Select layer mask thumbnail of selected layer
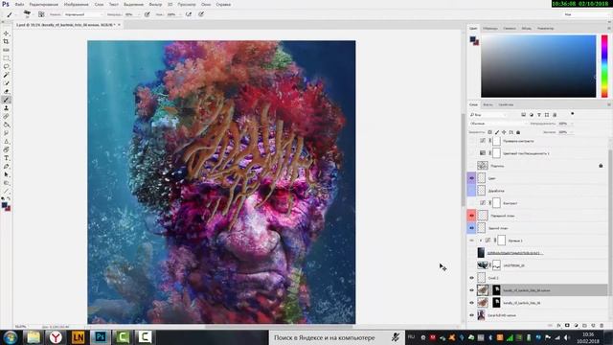This screenshot has width=613, height=345. pyautogui.click(x=496, y=290)
